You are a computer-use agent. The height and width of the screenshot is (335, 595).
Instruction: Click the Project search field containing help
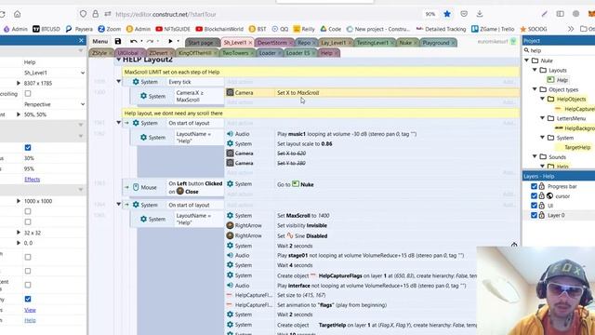coord(560,50)
